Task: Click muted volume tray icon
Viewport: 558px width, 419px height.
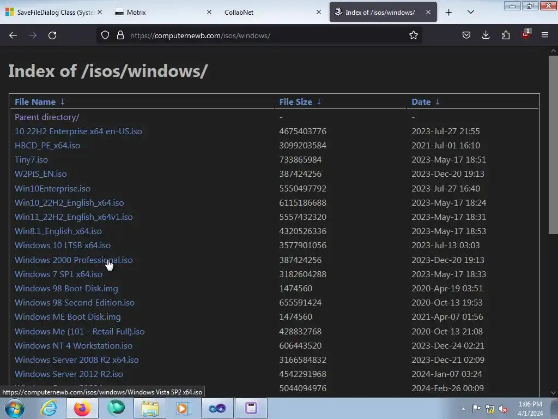Action: [503, 409]
